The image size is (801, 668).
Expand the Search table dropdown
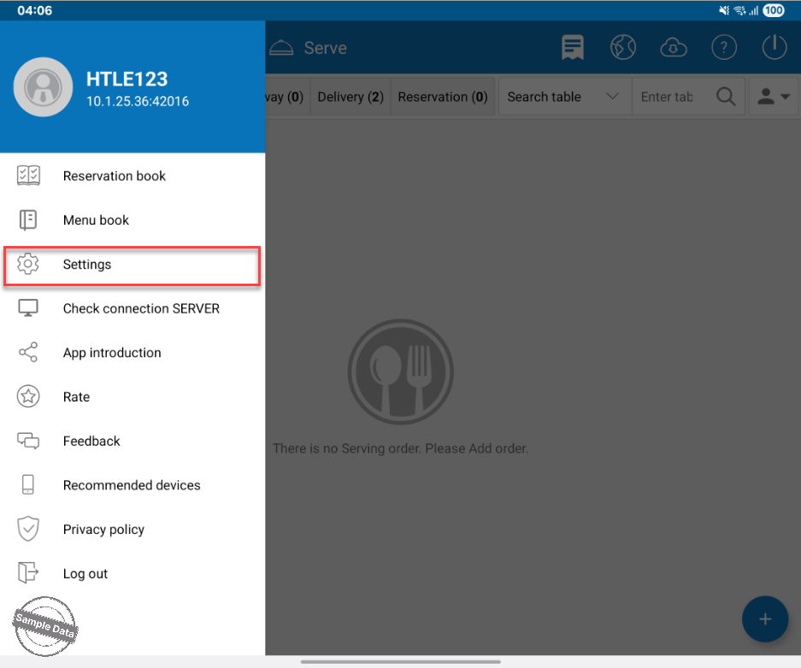pos(564,97)
